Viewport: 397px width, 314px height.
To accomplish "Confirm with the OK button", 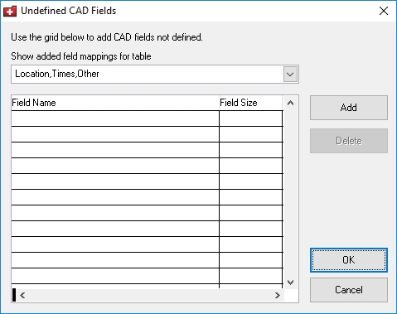I will tap(349, 260).
